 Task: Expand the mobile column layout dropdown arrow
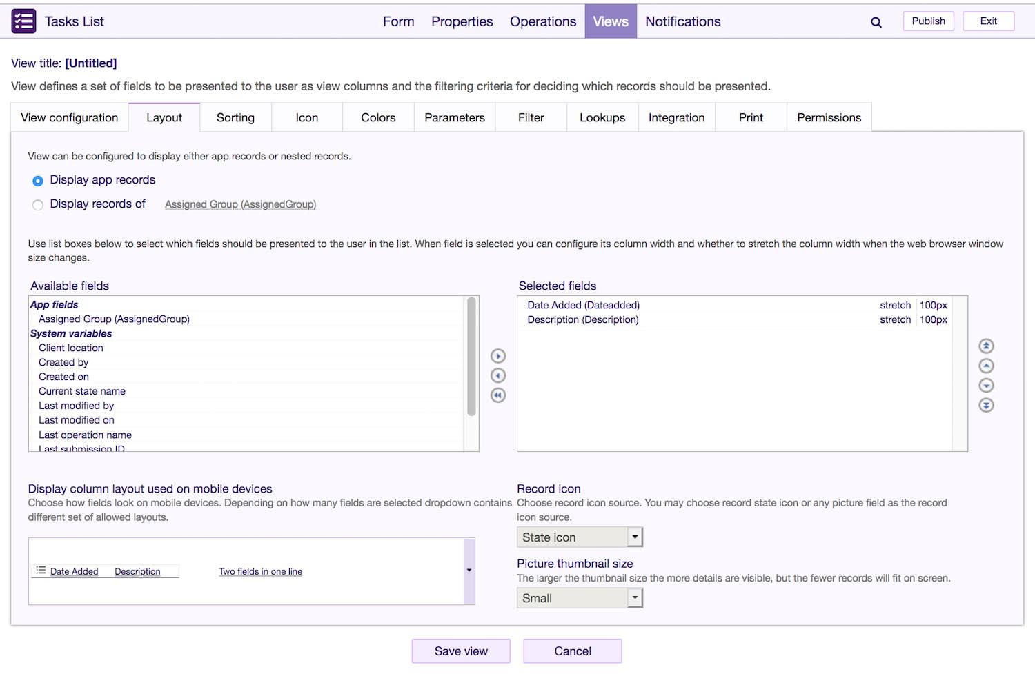[469, 571]
